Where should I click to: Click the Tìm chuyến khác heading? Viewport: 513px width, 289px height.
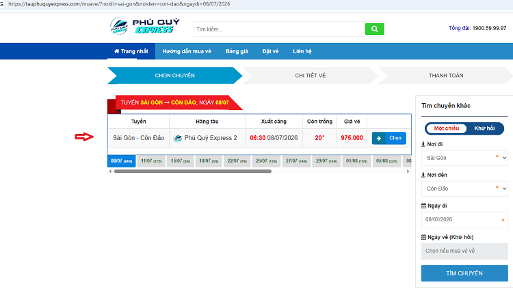tap(445, 106)
